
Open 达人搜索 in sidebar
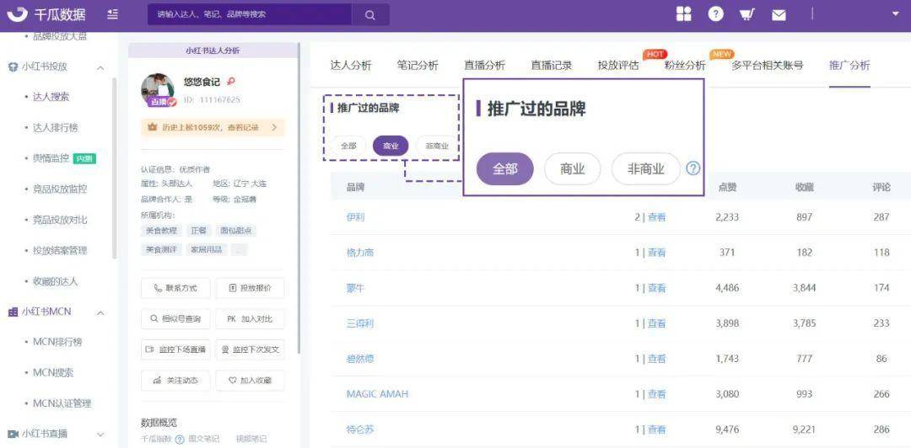51,97
